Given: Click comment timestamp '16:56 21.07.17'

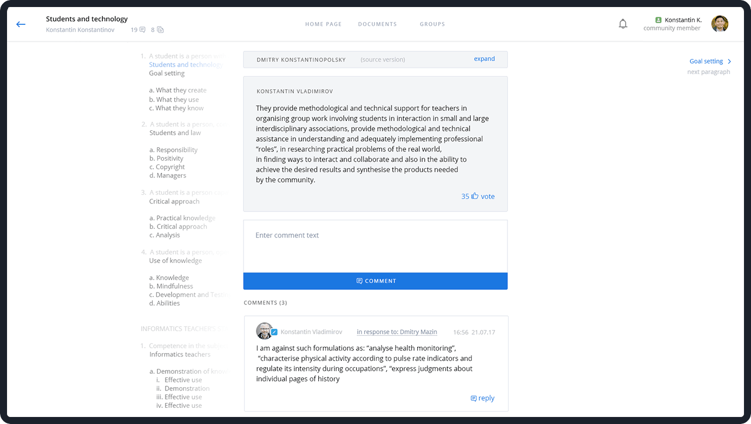Looking at the screenshot, I should pos(474,333).
